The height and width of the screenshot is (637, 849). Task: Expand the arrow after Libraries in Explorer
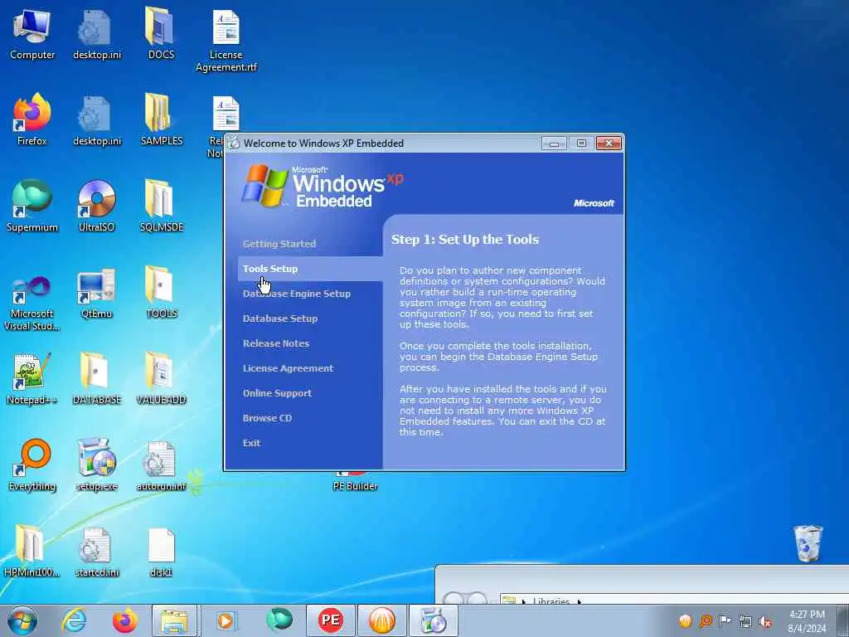pos(580,602)
